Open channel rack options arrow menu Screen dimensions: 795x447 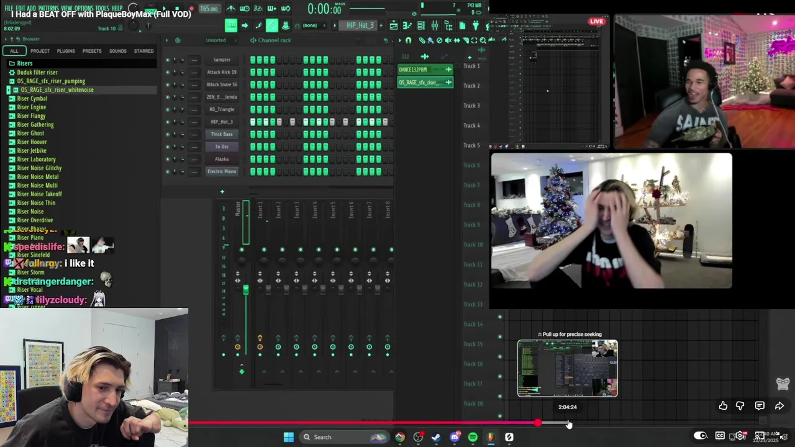tap(166, 40)
